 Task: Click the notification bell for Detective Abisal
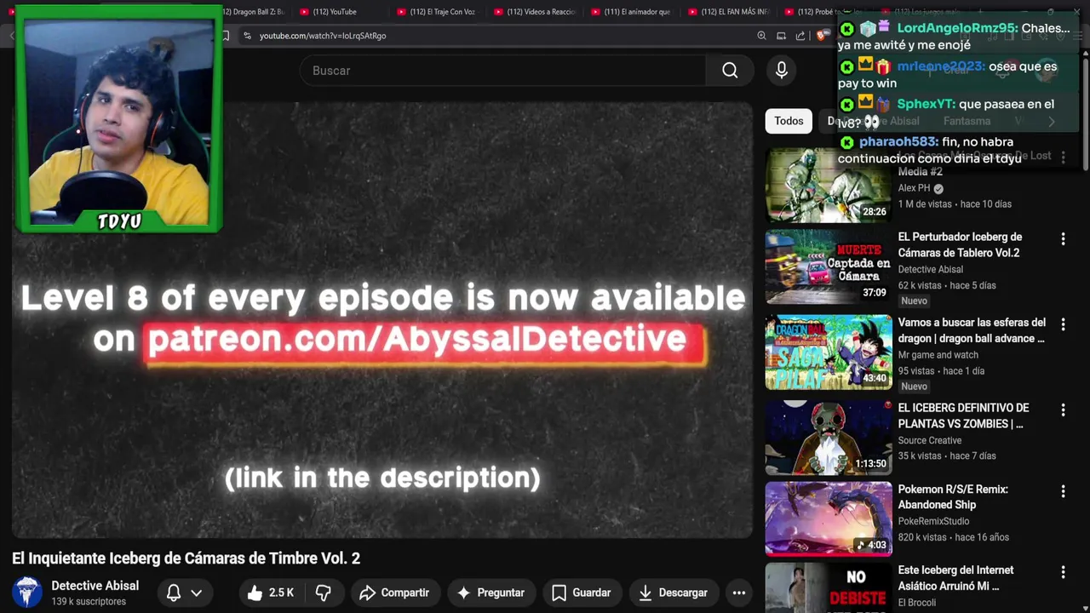[x=174, y=593]
